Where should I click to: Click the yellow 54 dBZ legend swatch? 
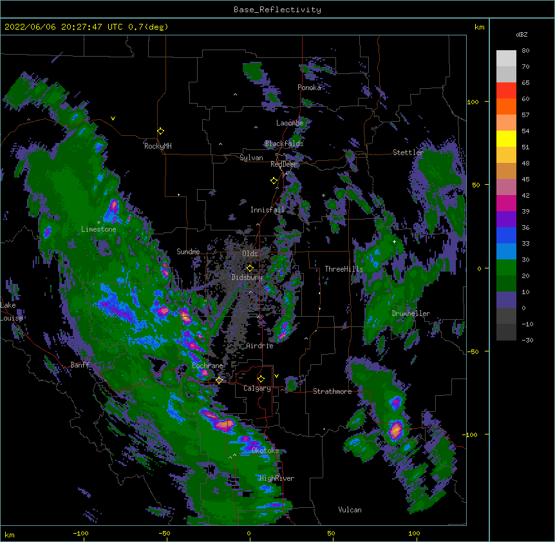[506, 138]
